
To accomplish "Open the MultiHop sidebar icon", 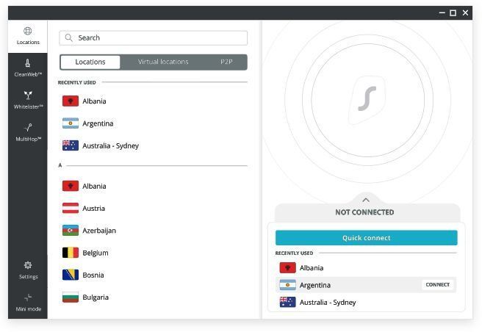I will pos(28,132).
